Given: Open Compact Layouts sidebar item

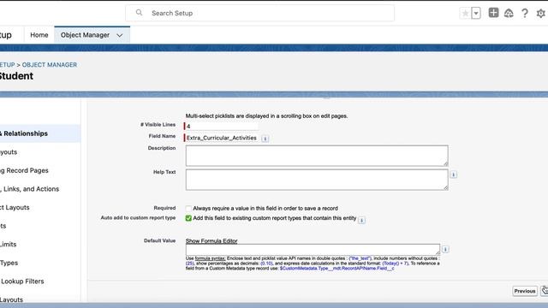Looking at the screenshot, I should (15, 207).
